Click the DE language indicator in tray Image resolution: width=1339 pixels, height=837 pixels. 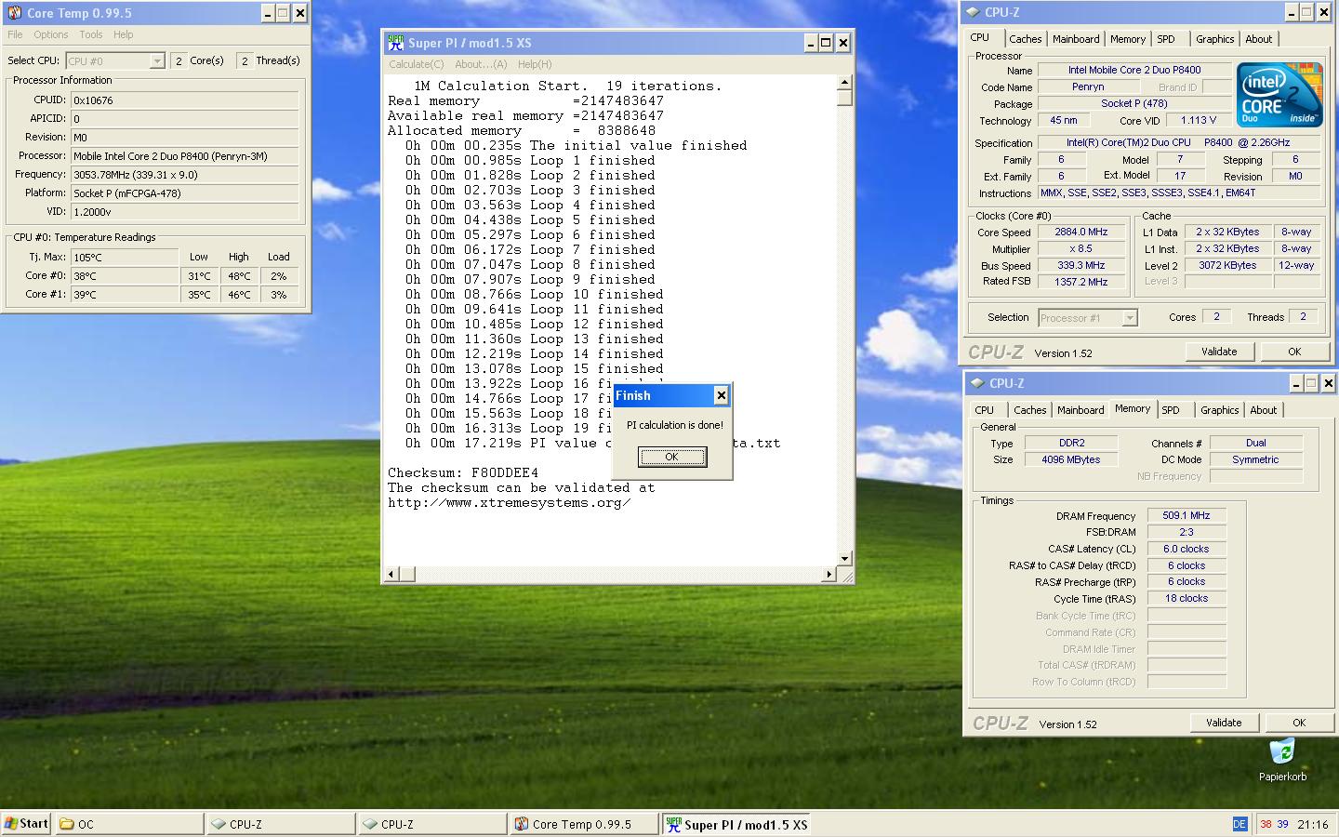coord(1240,824)
